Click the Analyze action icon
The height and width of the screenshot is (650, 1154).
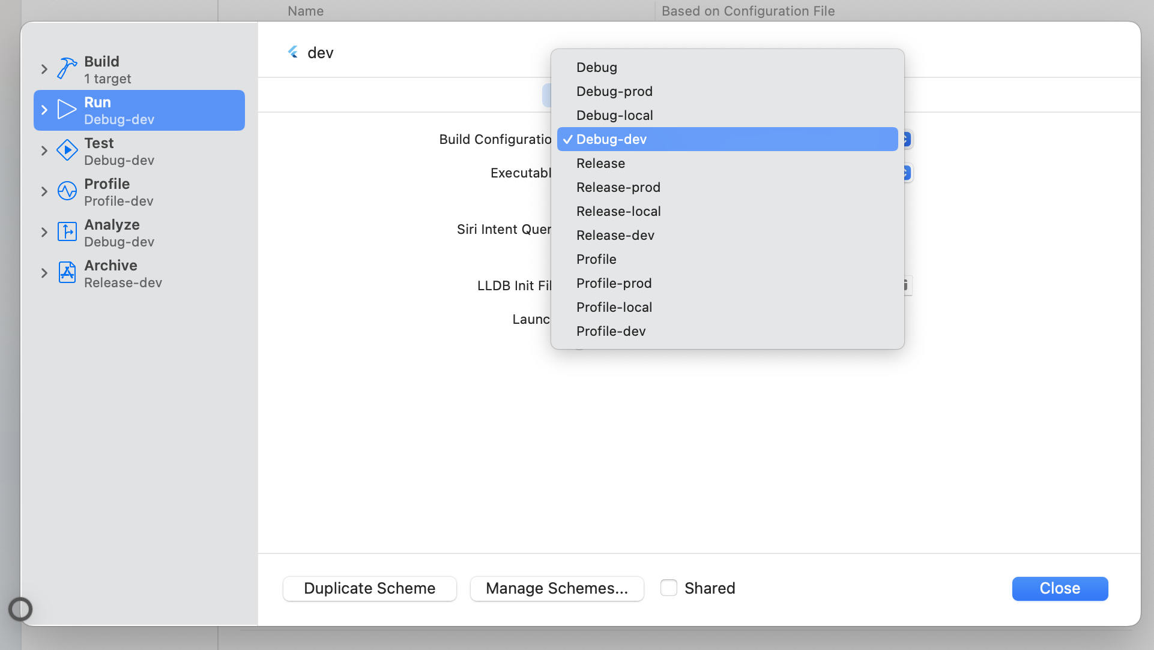coord(67,232)
